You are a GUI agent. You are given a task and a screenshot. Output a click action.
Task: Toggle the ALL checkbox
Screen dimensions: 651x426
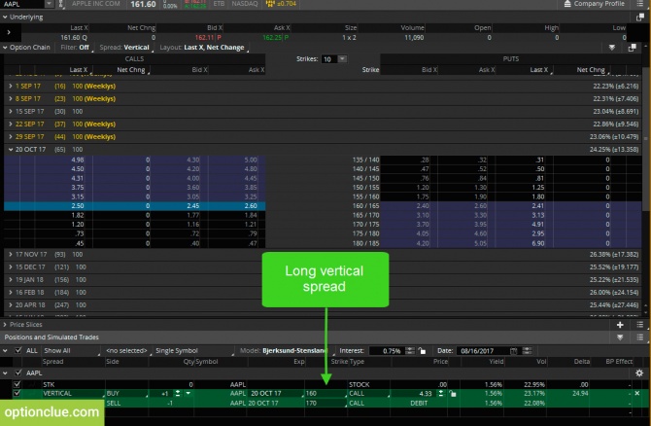(17, 350)
